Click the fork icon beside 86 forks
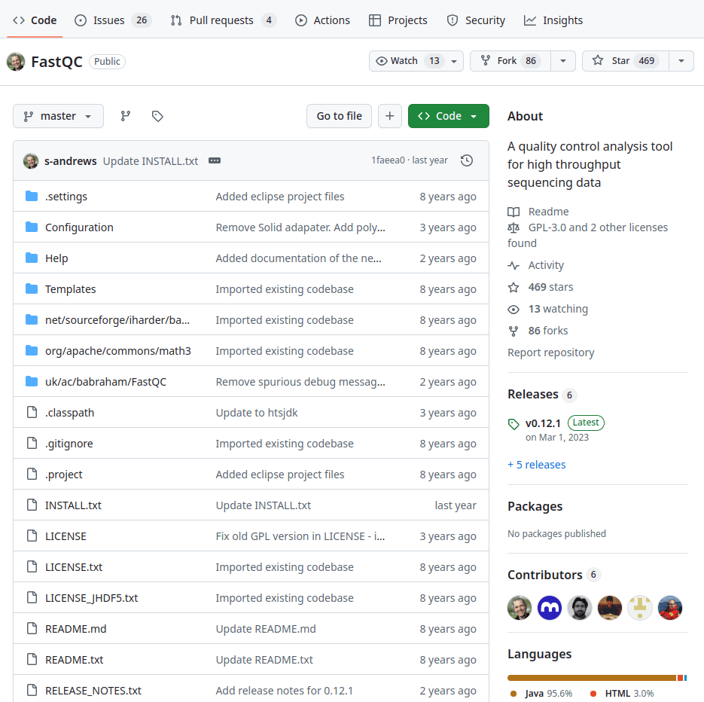 coord(514,331)
